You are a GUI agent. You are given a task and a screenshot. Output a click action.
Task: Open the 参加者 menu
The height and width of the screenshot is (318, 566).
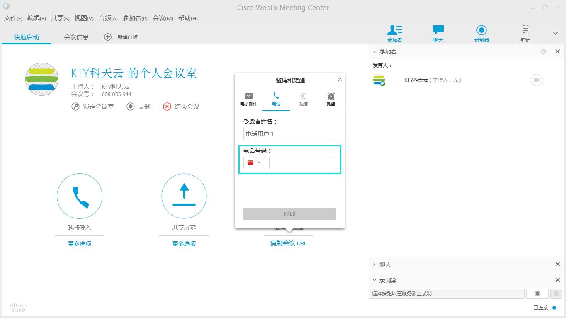click(135, 18)
